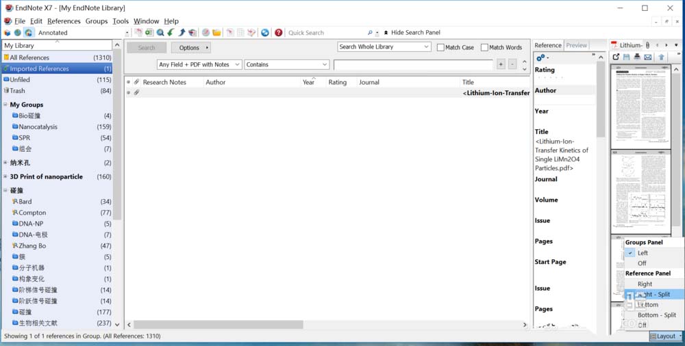The height and width of the screenshot is (346, 685).
Task: Open PDF in external viewer icon
Action: click(x=616, y=57)
